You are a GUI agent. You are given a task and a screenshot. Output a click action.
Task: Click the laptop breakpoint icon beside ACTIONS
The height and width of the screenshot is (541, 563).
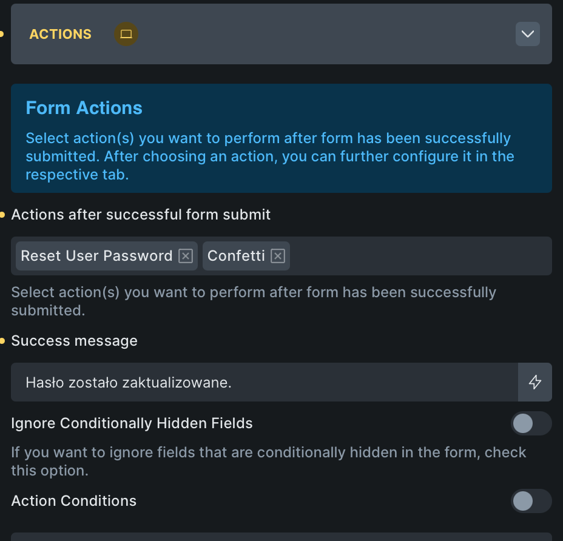click(126, 34)
